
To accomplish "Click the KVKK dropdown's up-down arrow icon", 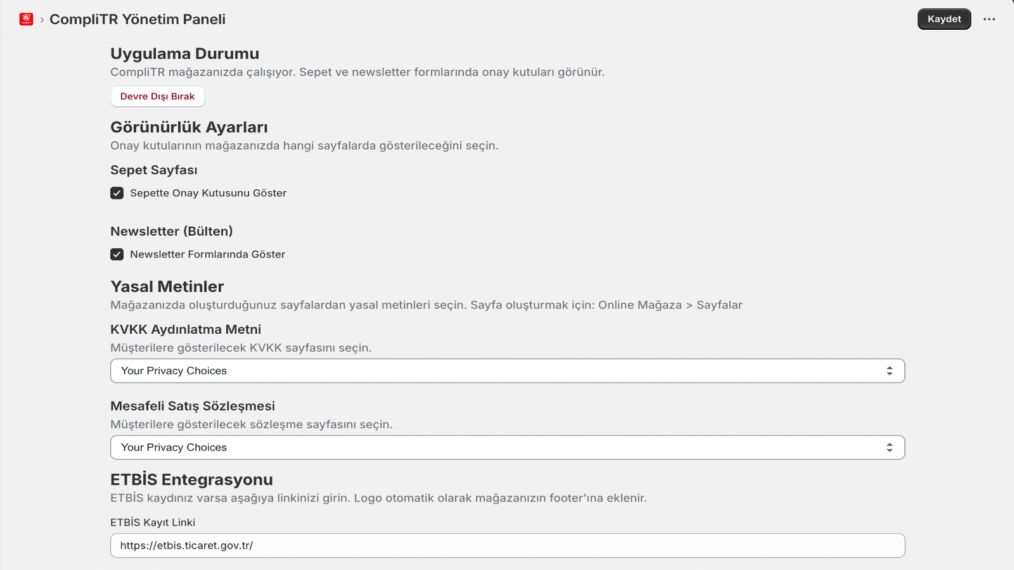I will point(889,371).
